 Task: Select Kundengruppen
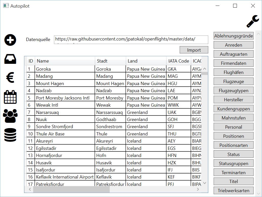point(233,109)
